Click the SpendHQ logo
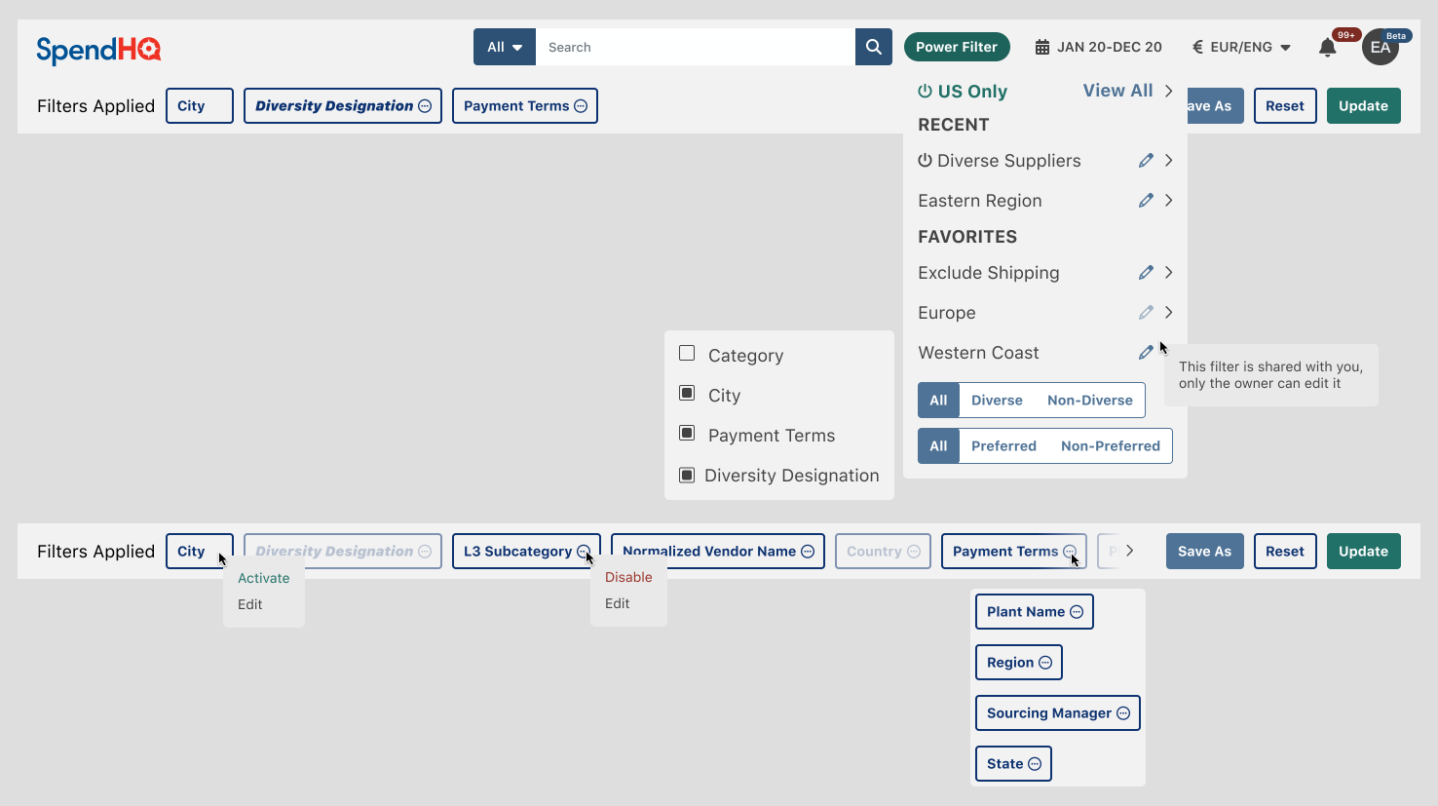1438x806 pixels. click(98, 49)
